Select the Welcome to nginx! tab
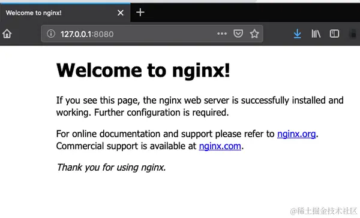The height and width of the screenshot is (218, 360). [65, 13]
